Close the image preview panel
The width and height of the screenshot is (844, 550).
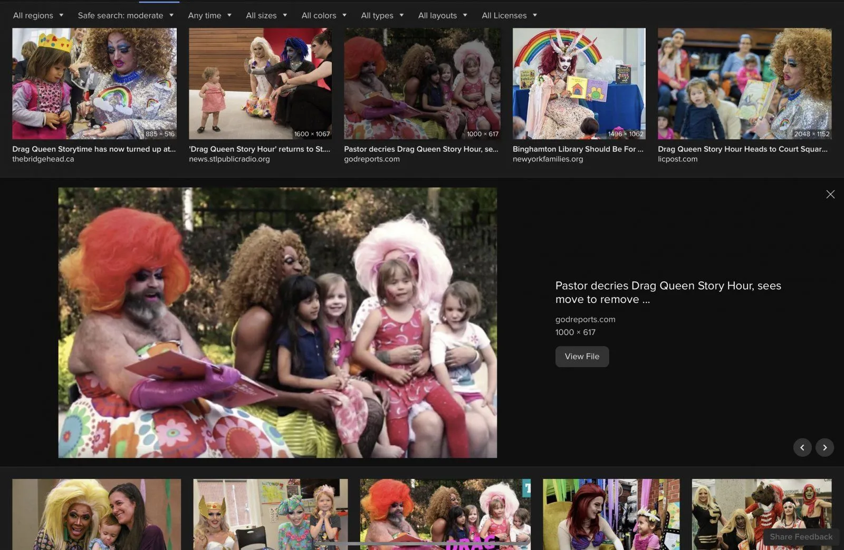tap(830, 194)
